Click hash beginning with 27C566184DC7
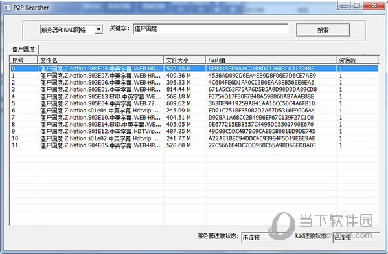 [262, 145]
